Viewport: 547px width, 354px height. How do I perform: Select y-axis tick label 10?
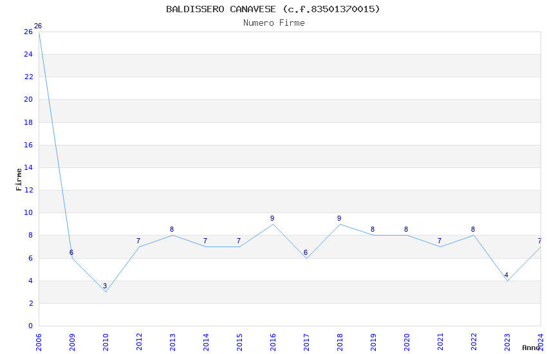click(x=28, y=212)
